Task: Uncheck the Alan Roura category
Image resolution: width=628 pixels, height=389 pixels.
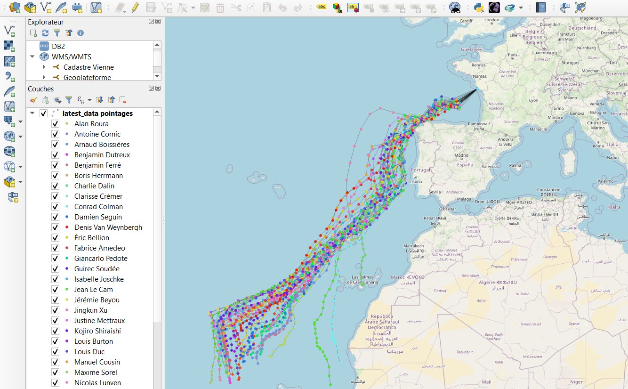Action: [55, 124]
